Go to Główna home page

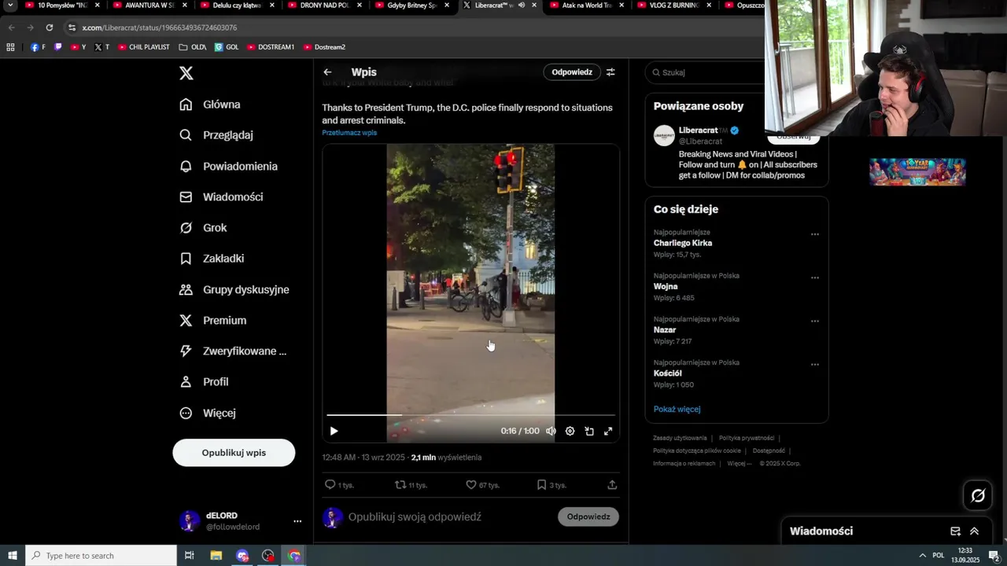(210, 105)
